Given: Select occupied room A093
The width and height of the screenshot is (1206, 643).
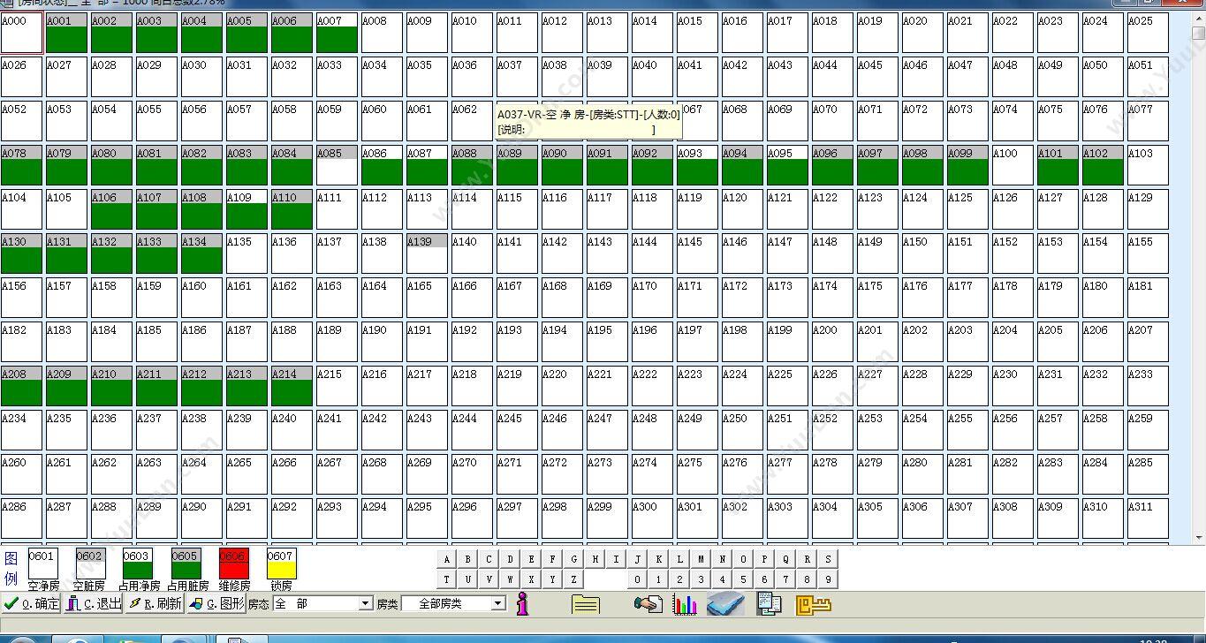Looking at the screenshot, I should [697, 165].
